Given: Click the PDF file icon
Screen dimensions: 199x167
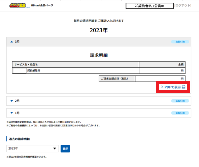Looking at the screenshot, I should pos(184,87).
